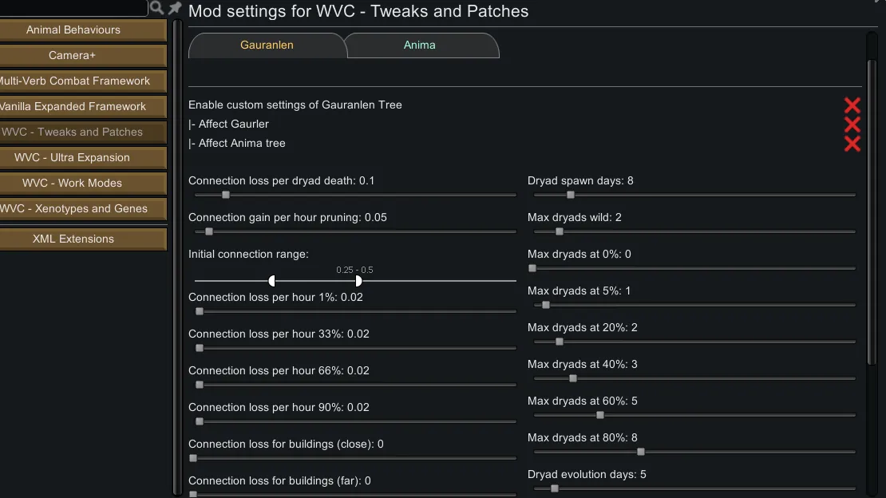The height and width of the screenshot is (498, 886).
Task: Open Vanilla Expanded Framework settings
Action: click(73, 107)
